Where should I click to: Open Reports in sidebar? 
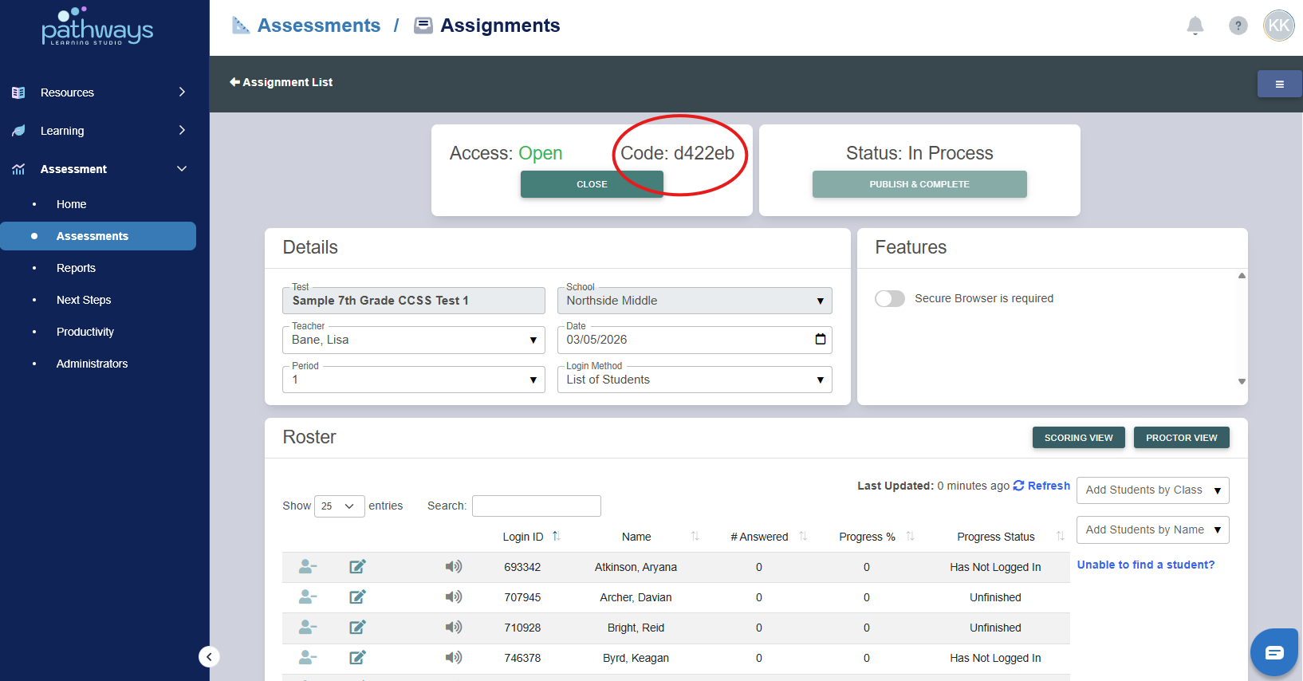tap(76, 268)
